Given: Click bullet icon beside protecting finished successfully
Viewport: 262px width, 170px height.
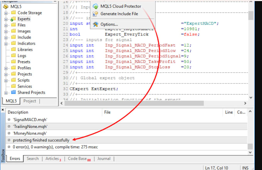Looking at the screenshot, I should click(9, 140).
